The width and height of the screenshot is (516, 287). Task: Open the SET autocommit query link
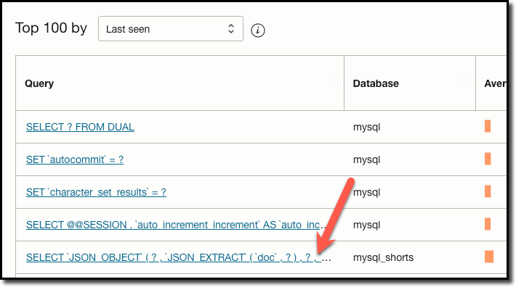[75, 159]
